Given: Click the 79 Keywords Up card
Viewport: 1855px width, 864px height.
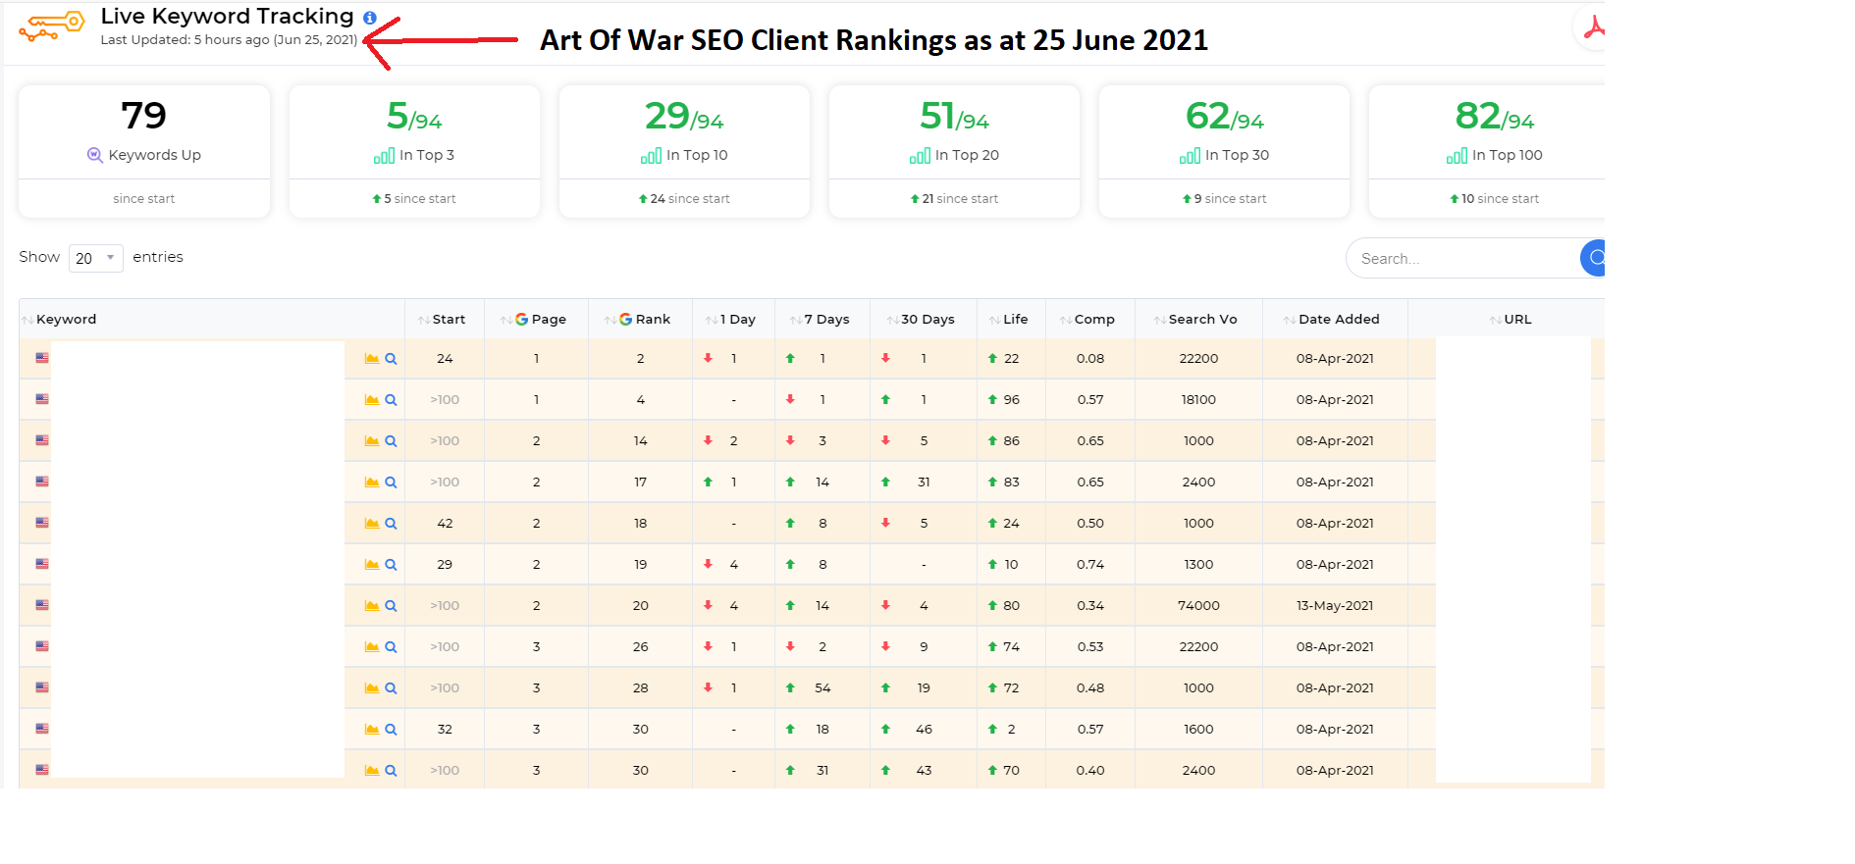Looking at the screenshot, I should (x=144, y=151).
